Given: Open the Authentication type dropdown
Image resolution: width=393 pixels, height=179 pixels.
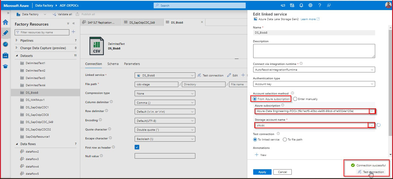Looking at the screenshot, I should click(x=314, y=84).
